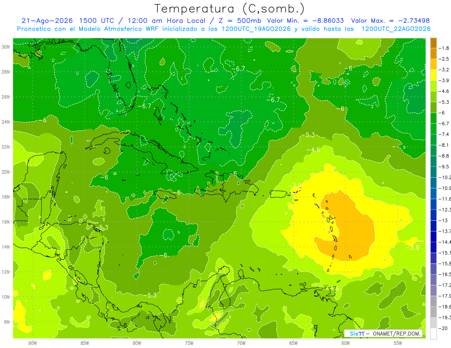The image size is (451, 348).
Task: Click the "-10.2" legend value
Action: [445, 177]
